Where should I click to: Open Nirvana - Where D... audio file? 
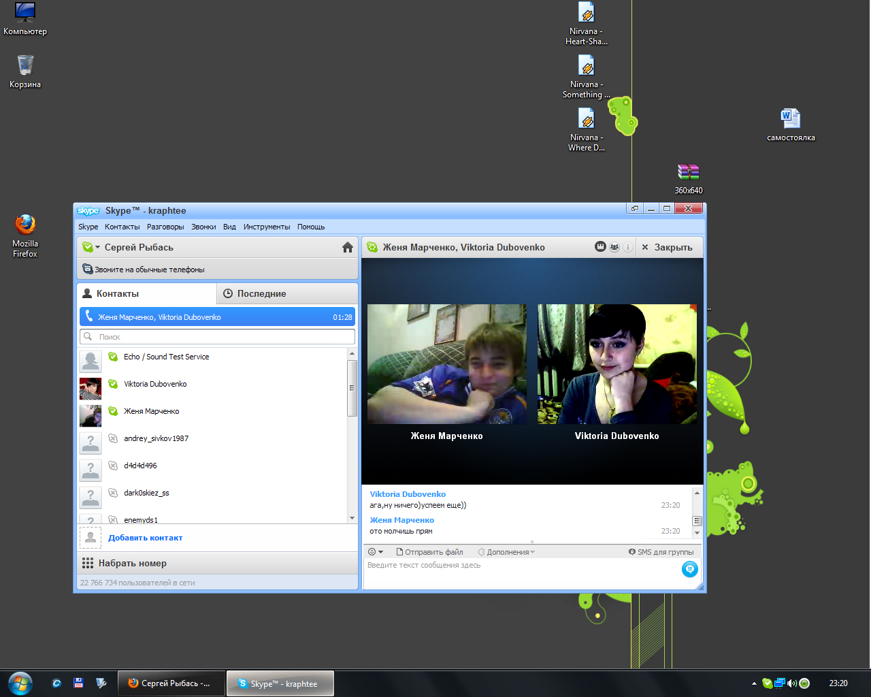coord(586,130)
